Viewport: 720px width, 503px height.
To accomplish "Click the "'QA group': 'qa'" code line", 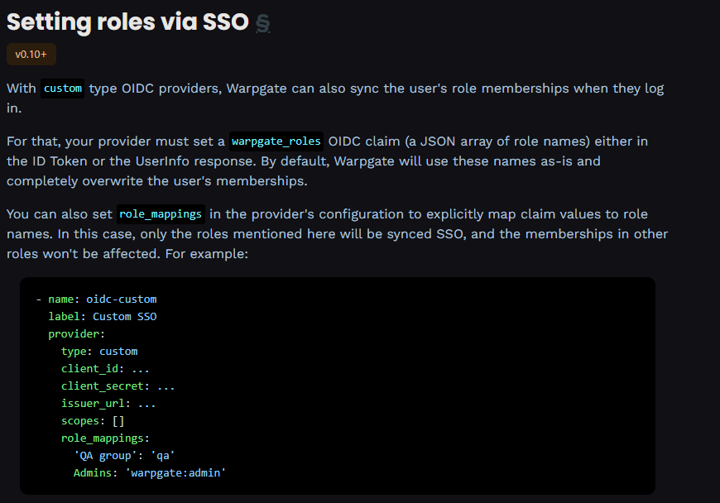I will coord(124,456).
